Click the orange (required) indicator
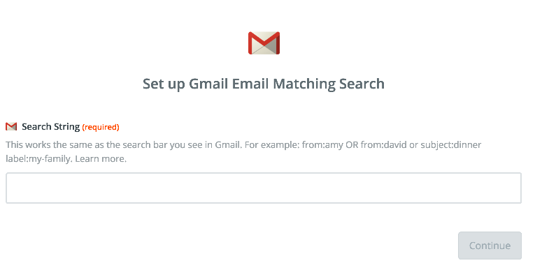The width and height of the screenshot is (535, 279). point(101,127)
